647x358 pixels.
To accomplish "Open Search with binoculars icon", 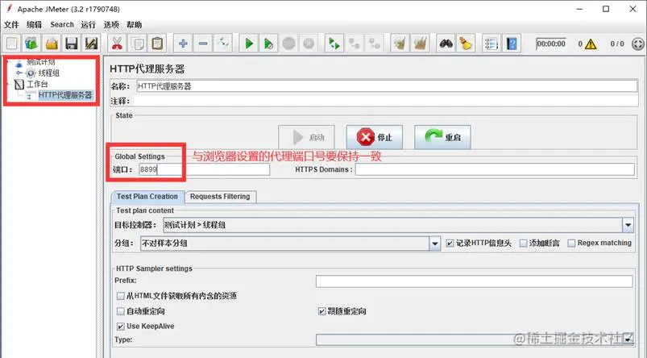I will point(446,44).
